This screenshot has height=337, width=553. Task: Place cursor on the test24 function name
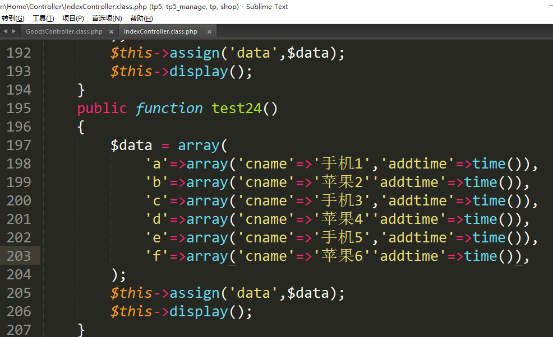pos(237,108)
